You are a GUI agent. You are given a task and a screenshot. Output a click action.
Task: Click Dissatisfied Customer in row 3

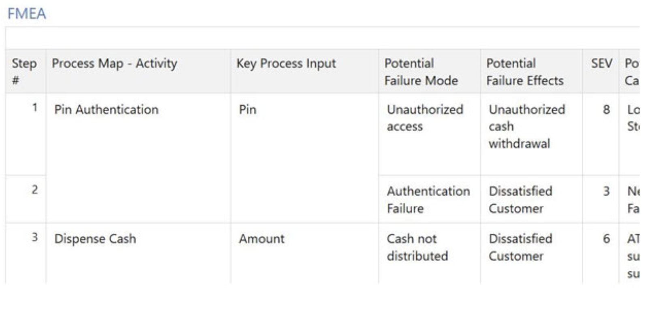(x=520, y=247)
